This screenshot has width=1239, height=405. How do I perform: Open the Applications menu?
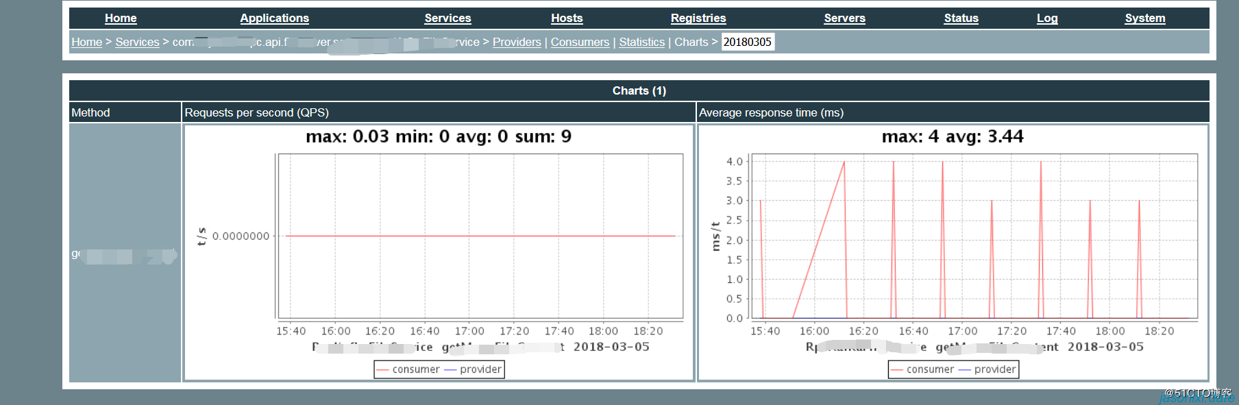(x=274, y=19)
